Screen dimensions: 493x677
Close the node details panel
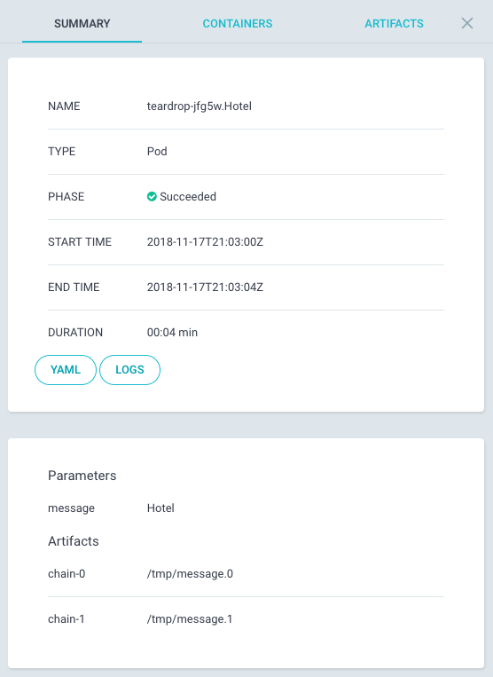467,23
